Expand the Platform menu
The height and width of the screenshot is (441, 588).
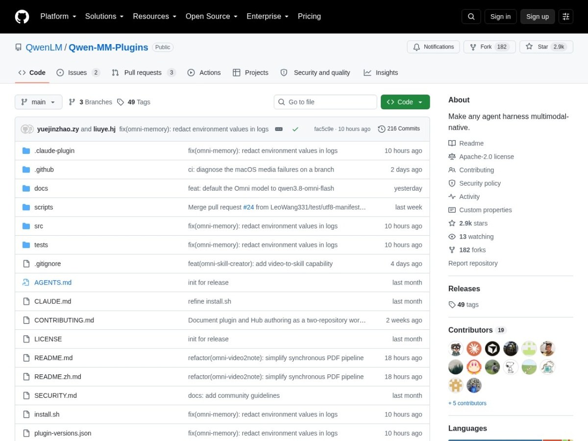(58, 16)
